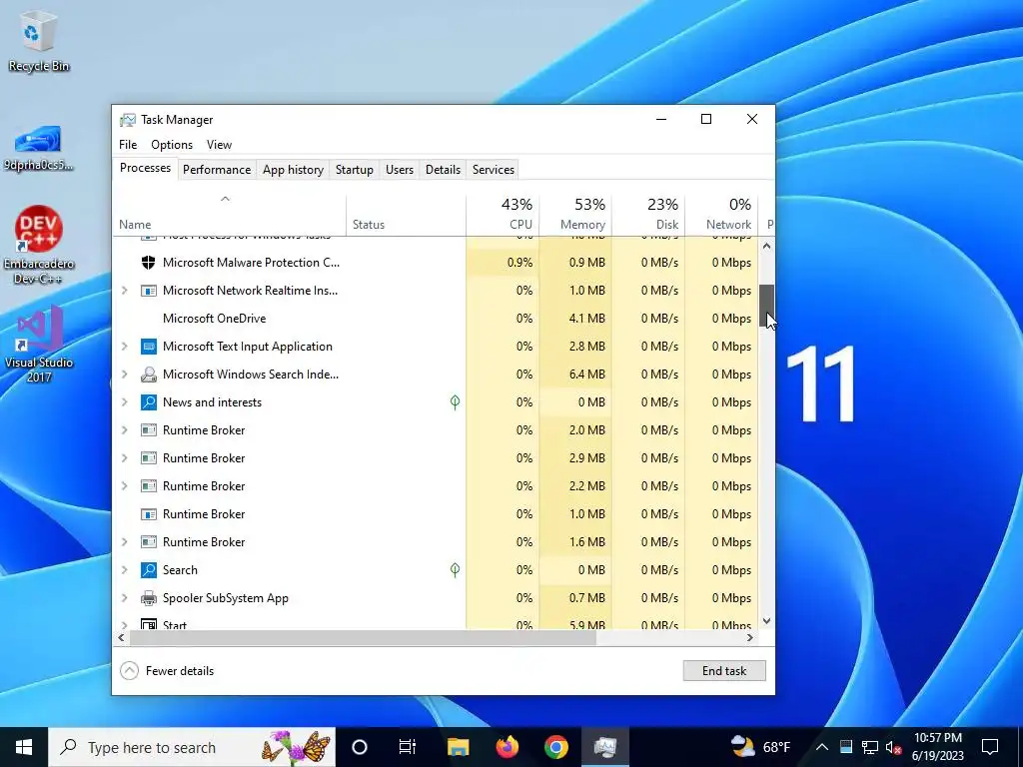Open the Options menu
The height and width of the screenshot is (767, 1023).
pos(172,145)
